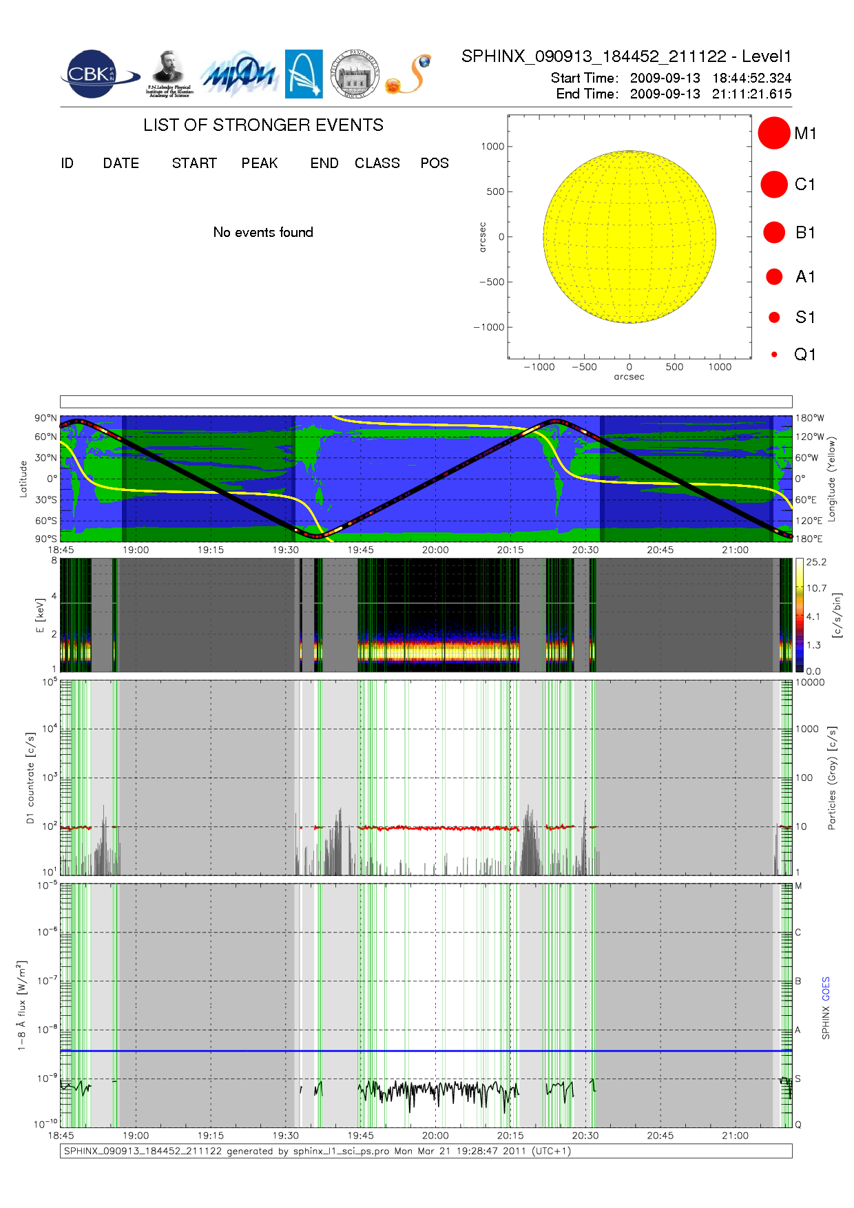
Task: Select the B1 red circle legend marker
Action: (774, 232)
